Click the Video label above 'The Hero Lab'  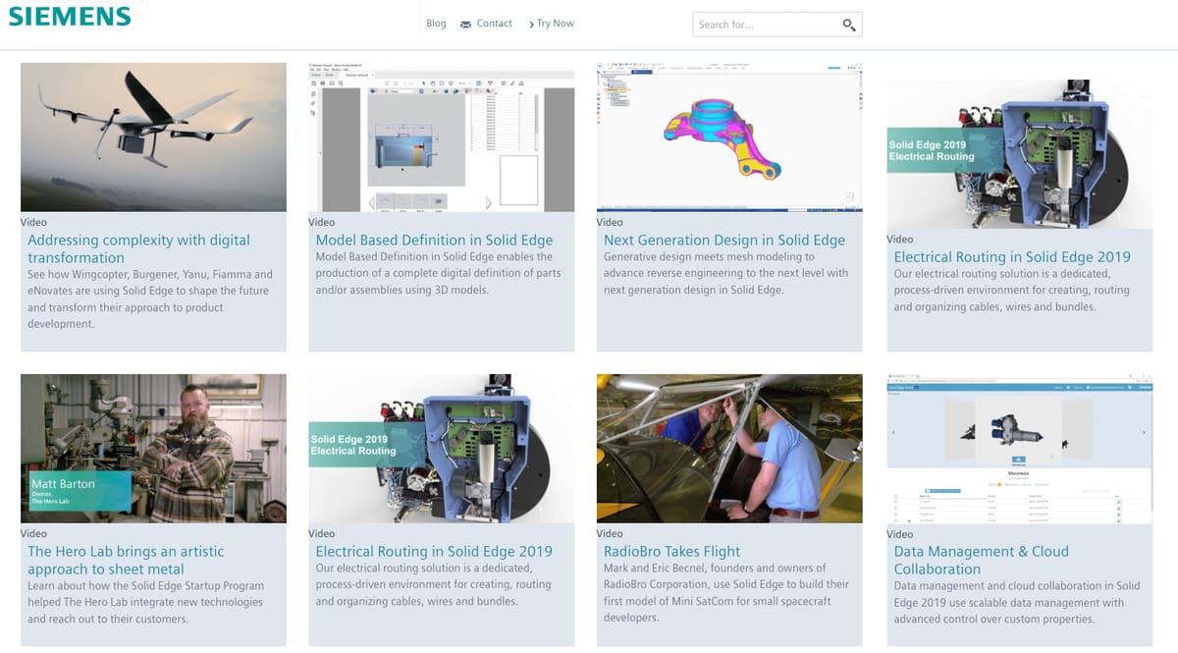[x=33, y=533]
